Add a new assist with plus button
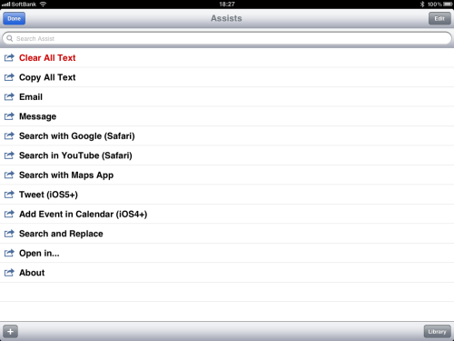This screenshot has width=454, height=341. point(10,331)
